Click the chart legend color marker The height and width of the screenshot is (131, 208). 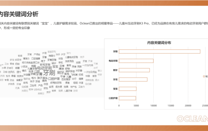204,76
